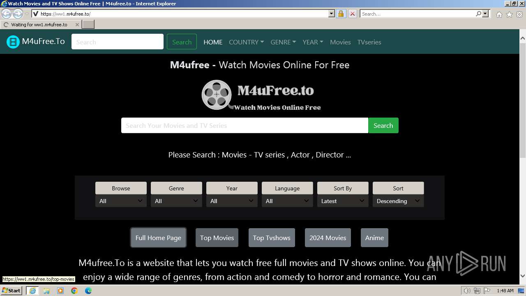Click the scrollbar down arrow
Screen dimensions: 526x296
click(x=523, y=276)
